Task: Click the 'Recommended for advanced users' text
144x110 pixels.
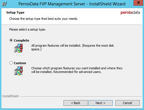Action: 77,72
